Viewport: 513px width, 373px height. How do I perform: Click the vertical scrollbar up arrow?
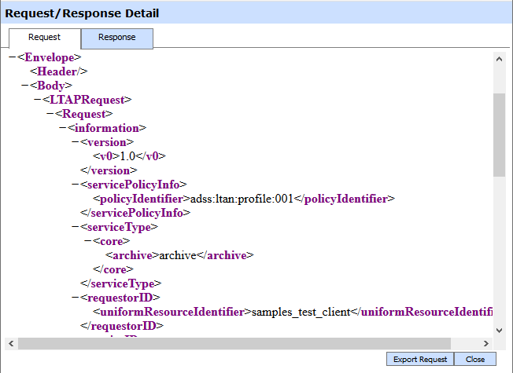[499, 57]
